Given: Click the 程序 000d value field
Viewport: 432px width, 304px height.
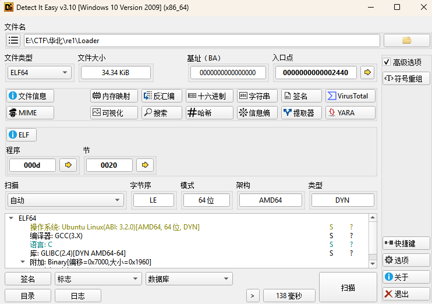Looking at the screenshot, I should point(32,165).
